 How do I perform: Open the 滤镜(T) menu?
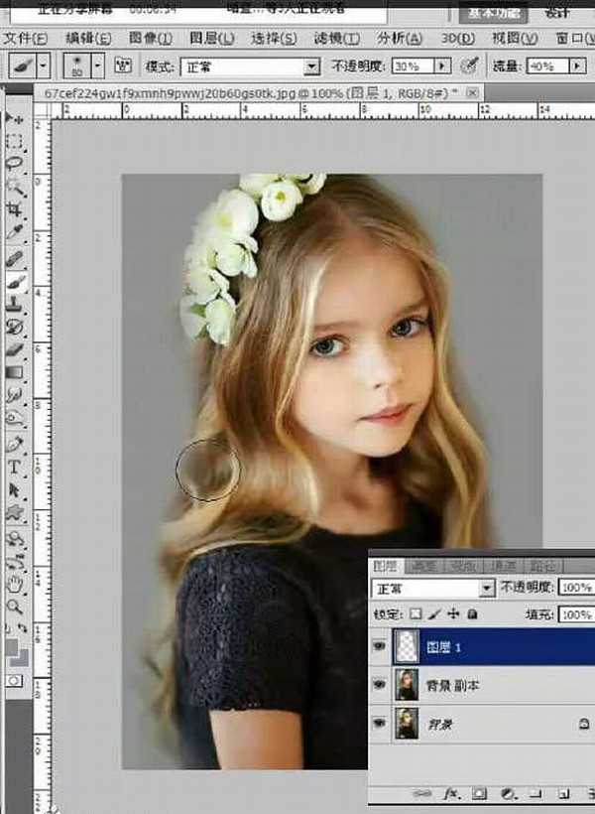[343, 39]
